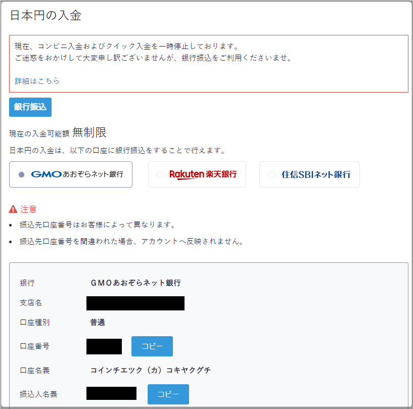Click the redacted 支店名 value

[x=135, y=303]
